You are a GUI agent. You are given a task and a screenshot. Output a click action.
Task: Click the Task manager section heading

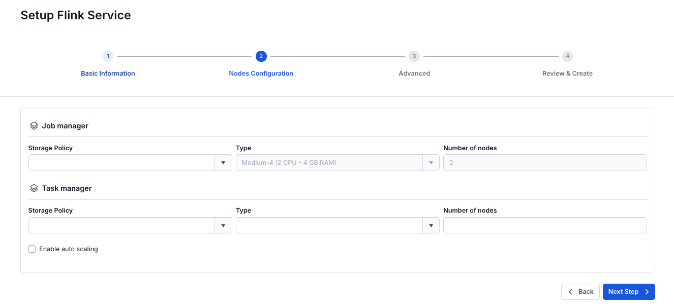67,188
